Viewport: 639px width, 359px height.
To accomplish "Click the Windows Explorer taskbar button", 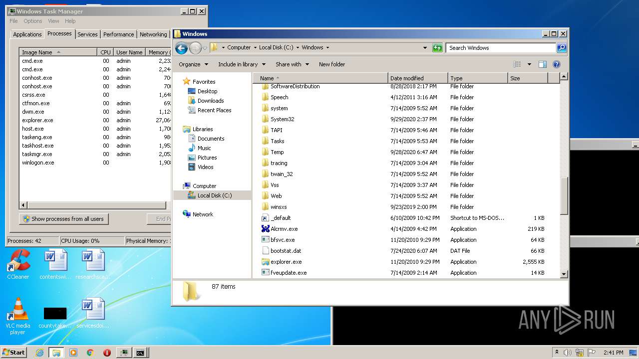I will point(56,353).
